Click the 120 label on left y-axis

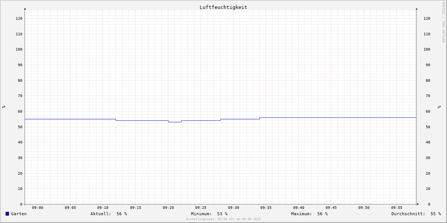19,18
